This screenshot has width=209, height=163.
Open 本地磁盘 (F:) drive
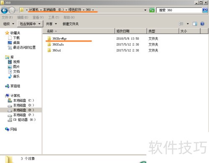[23, 115]
